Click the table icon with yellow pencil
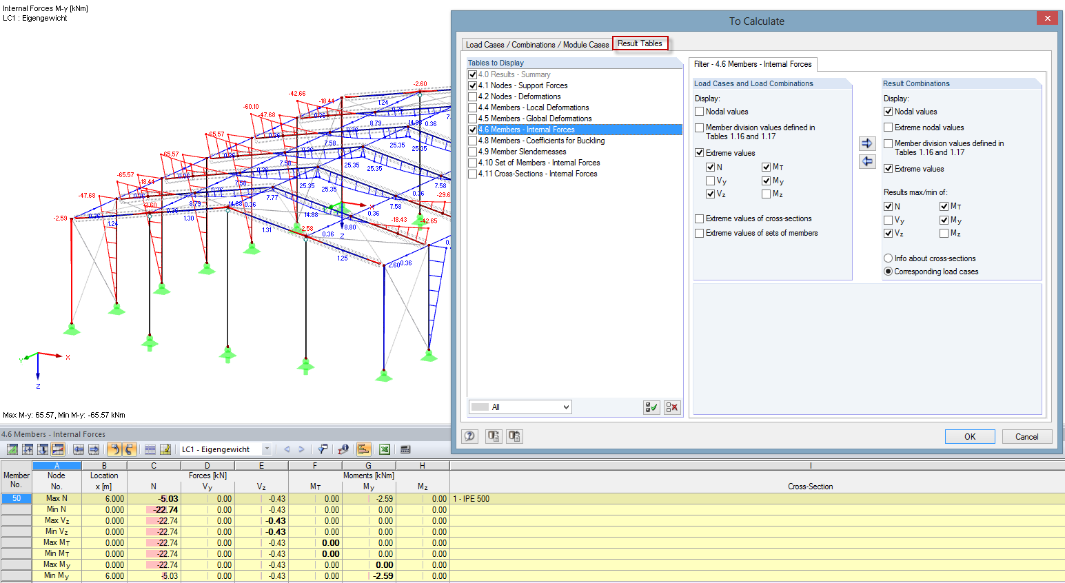Screen dimensions: 1065x583 click(x=165, y=449)
